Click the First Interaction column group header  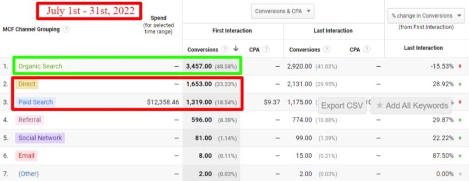[x=232, y=31]
